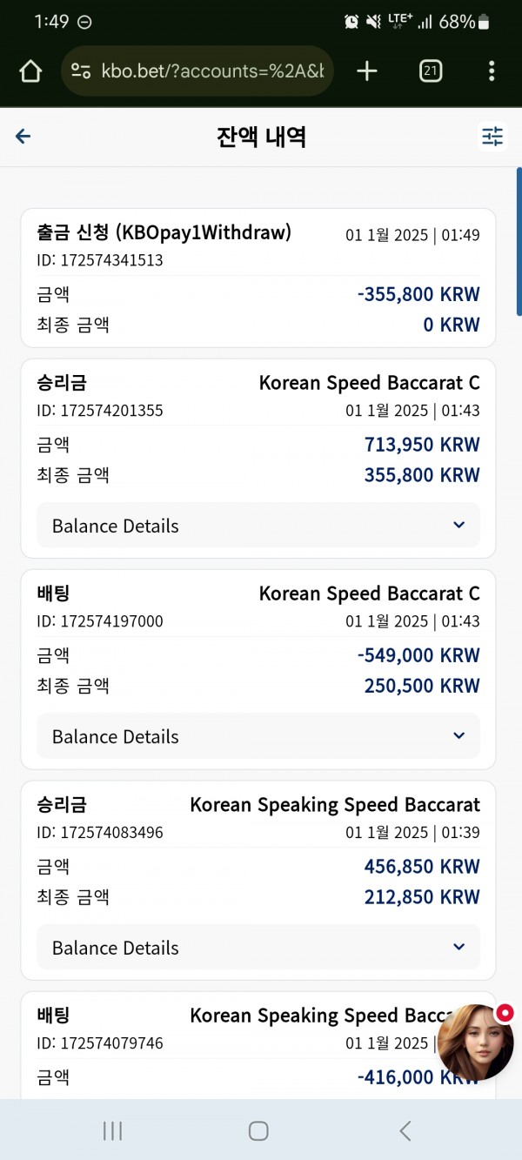Tap the site info icon in address bar
The width and height of the screenshot is (522, 1160).
tap(81, 71)
